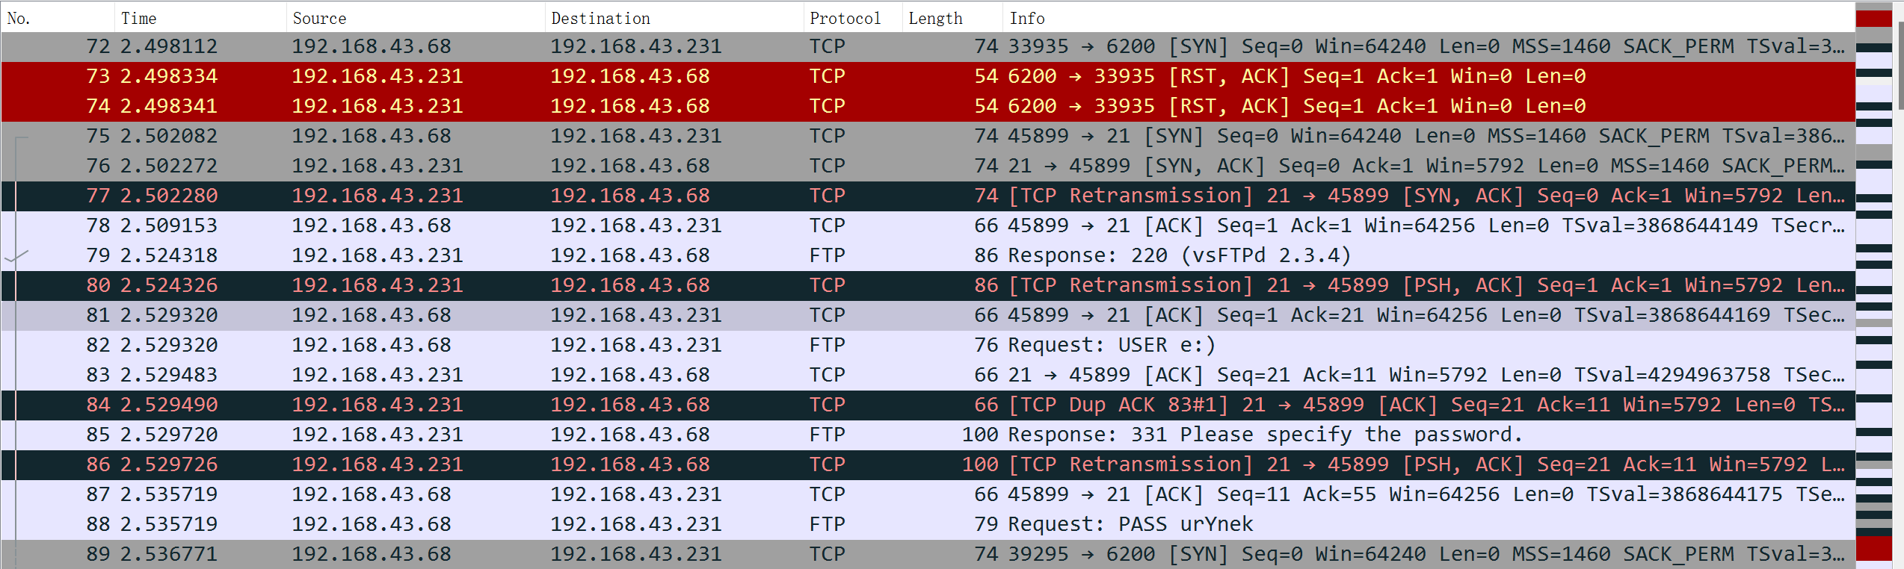
Task: Select packet 85 Response 331 specify password
Action: click(928, 435)
